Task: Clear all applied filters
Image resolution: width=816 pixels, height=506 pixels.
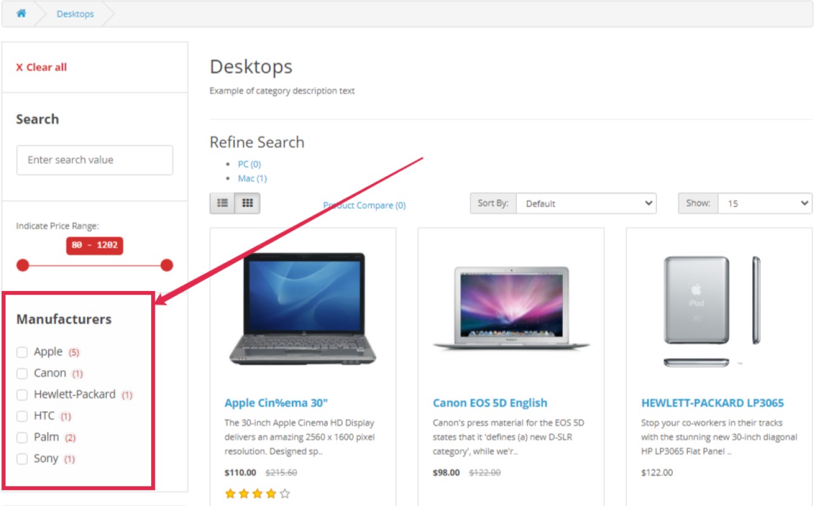Action: pos(41,67)
